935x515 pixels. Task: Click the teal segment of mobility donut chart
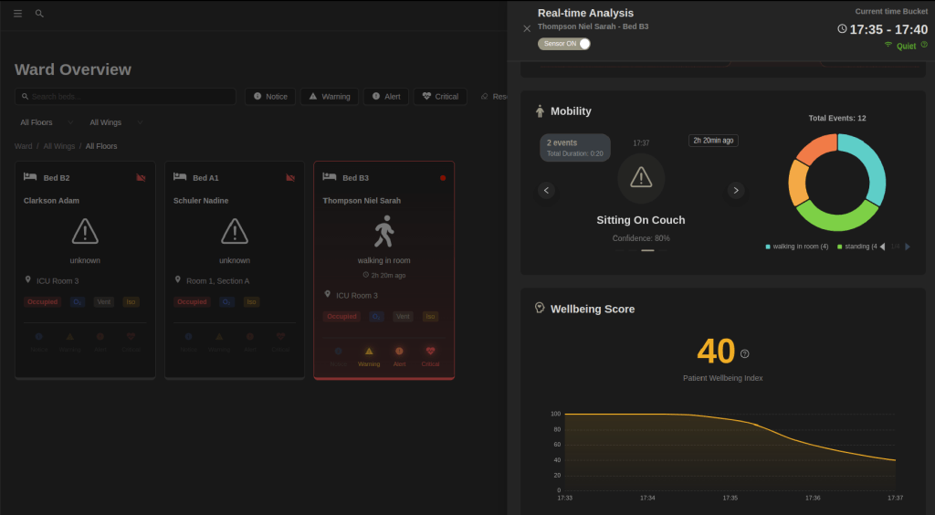click(869, 164)
